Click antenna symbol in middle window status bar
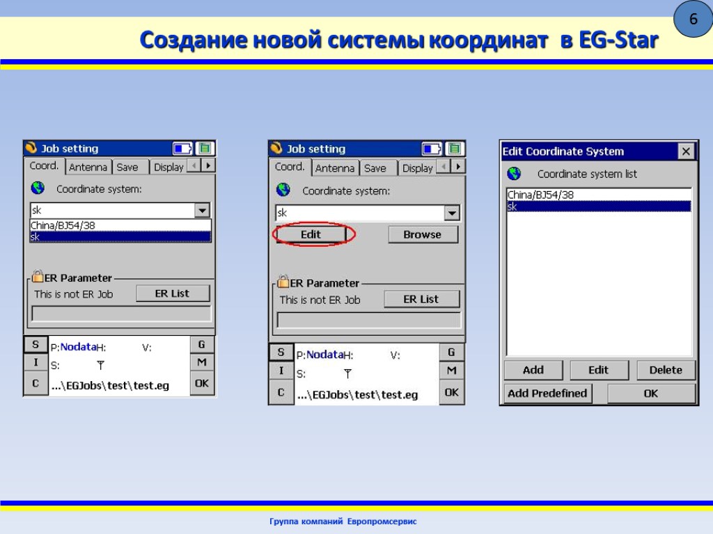The width and height of the screenshot is (713, 534). [348, 373]
